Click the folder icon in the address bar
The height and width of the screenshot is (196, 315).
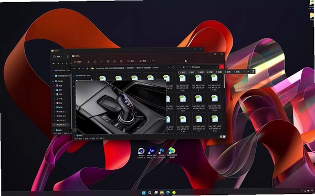92,68
